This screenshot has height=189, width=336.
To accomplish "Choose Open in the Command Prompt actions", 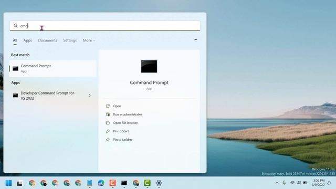I will point(117,106).
